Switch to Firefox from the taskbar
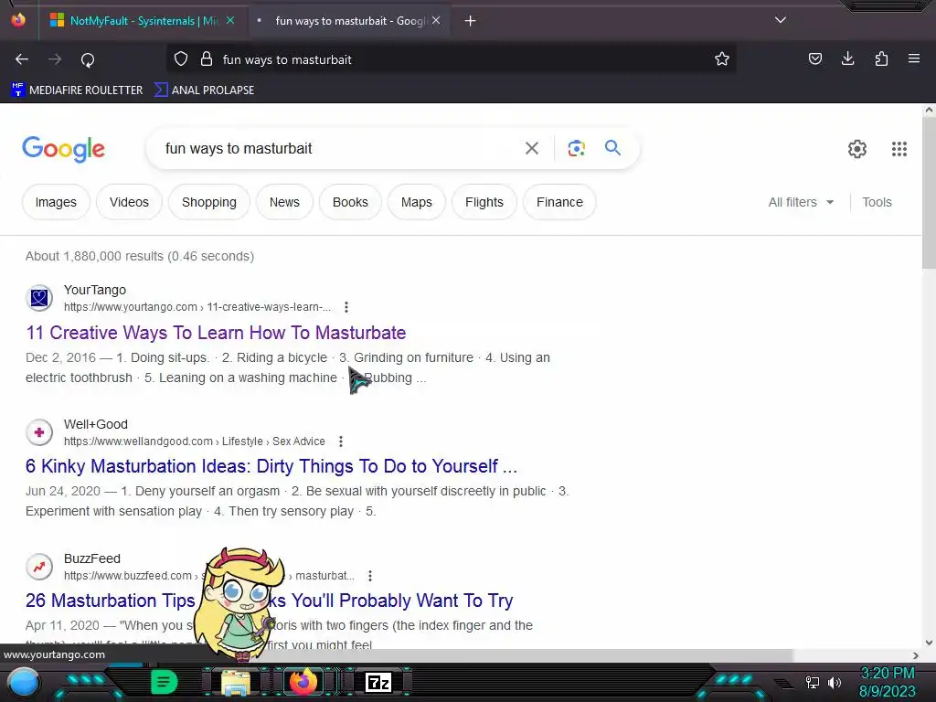The width and height of the screenshot is (936, 702). [303, 682]
